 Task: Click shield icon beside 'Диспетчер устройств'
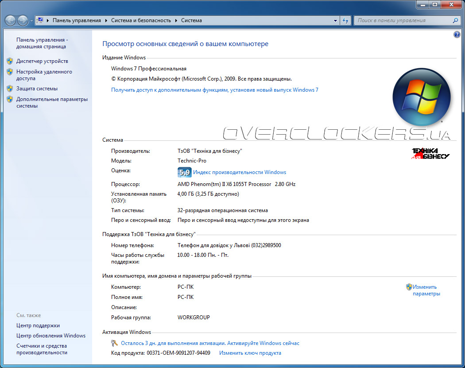[x=10, y=61]
